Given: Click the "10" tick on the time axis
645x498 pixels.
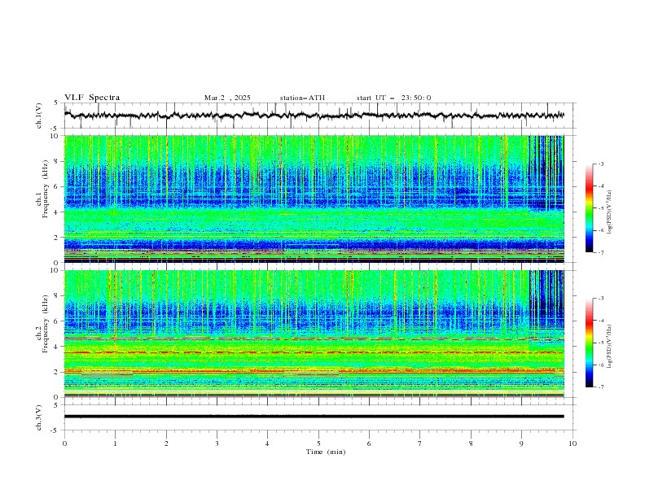Looking at the screenshot, I should pyautogui.click(x=573, y=443).
